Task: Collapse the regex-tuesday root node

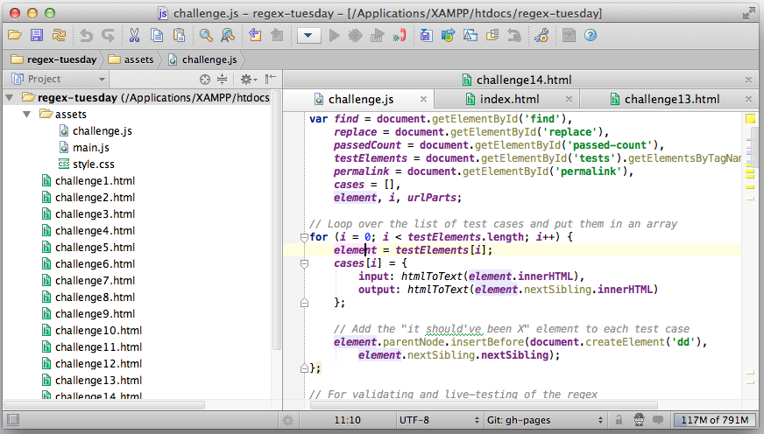Action: tap(10, 98)
